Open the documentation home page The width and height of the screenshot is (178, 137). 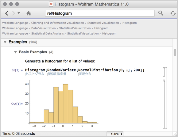pos(29,13)
